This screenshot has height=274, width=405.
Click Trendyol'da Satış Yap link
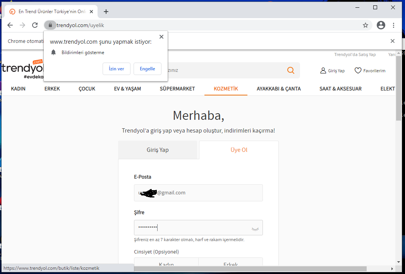(355, 54)
